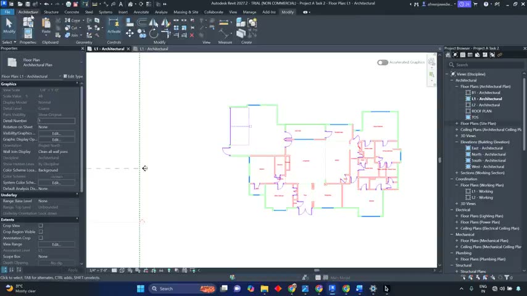Screen dimensions: 527x296
Task: Click the Activate controls icon
Action: (x=114, y=25)
